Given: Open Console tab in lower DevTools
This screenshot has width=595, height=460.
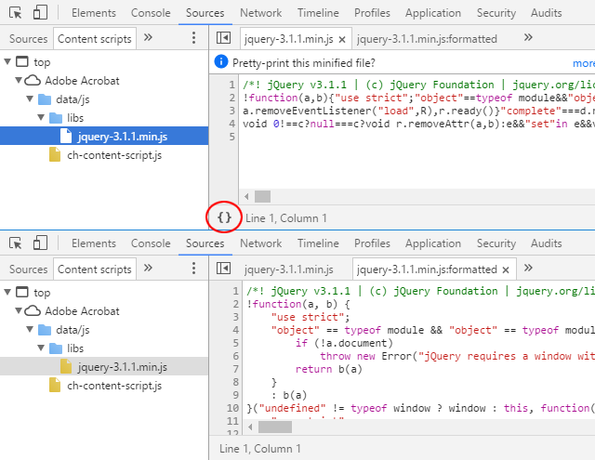Looking at the screenshot, I should tap(151, 243).
